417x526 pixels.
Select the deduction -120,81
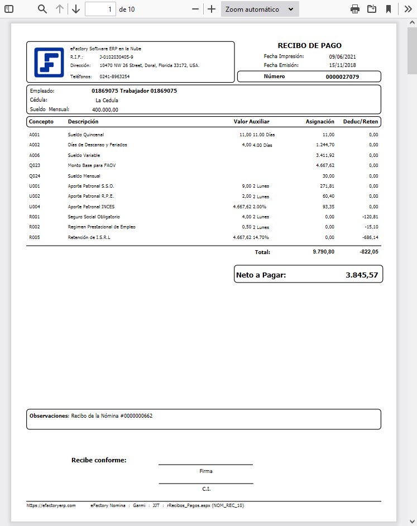[x=370, y=217]
